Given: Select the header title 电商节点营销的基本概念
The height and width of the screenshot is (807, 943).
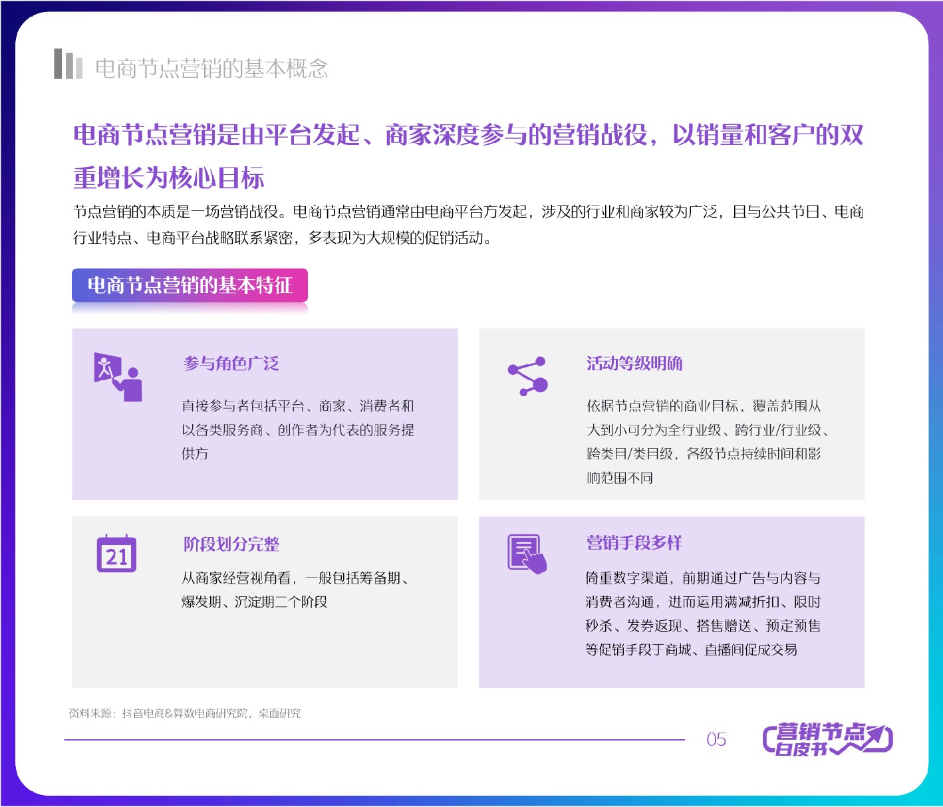Looking at the screenshot, I should [x=214, y=65].
